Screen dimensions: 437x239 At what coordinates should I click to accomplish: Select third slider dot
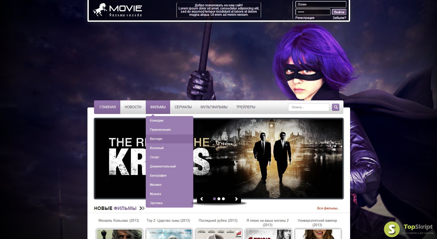pos(223,199)
